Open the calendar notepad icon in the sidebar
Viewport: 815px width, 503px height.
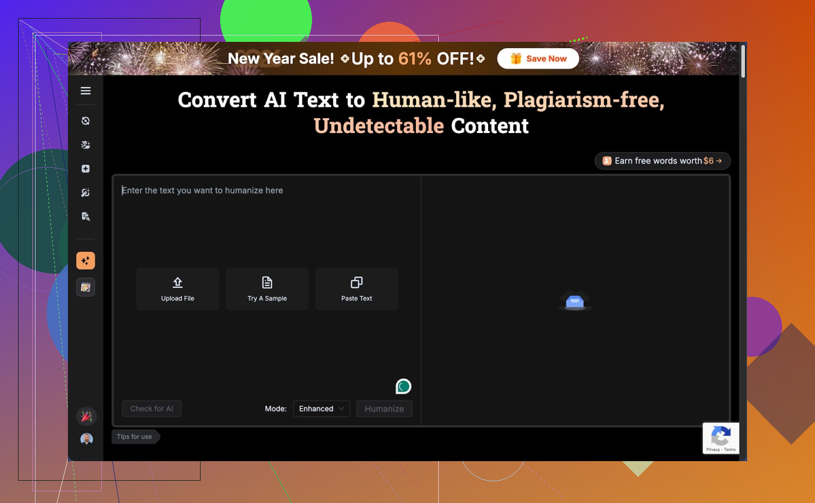tap(85, 287)
